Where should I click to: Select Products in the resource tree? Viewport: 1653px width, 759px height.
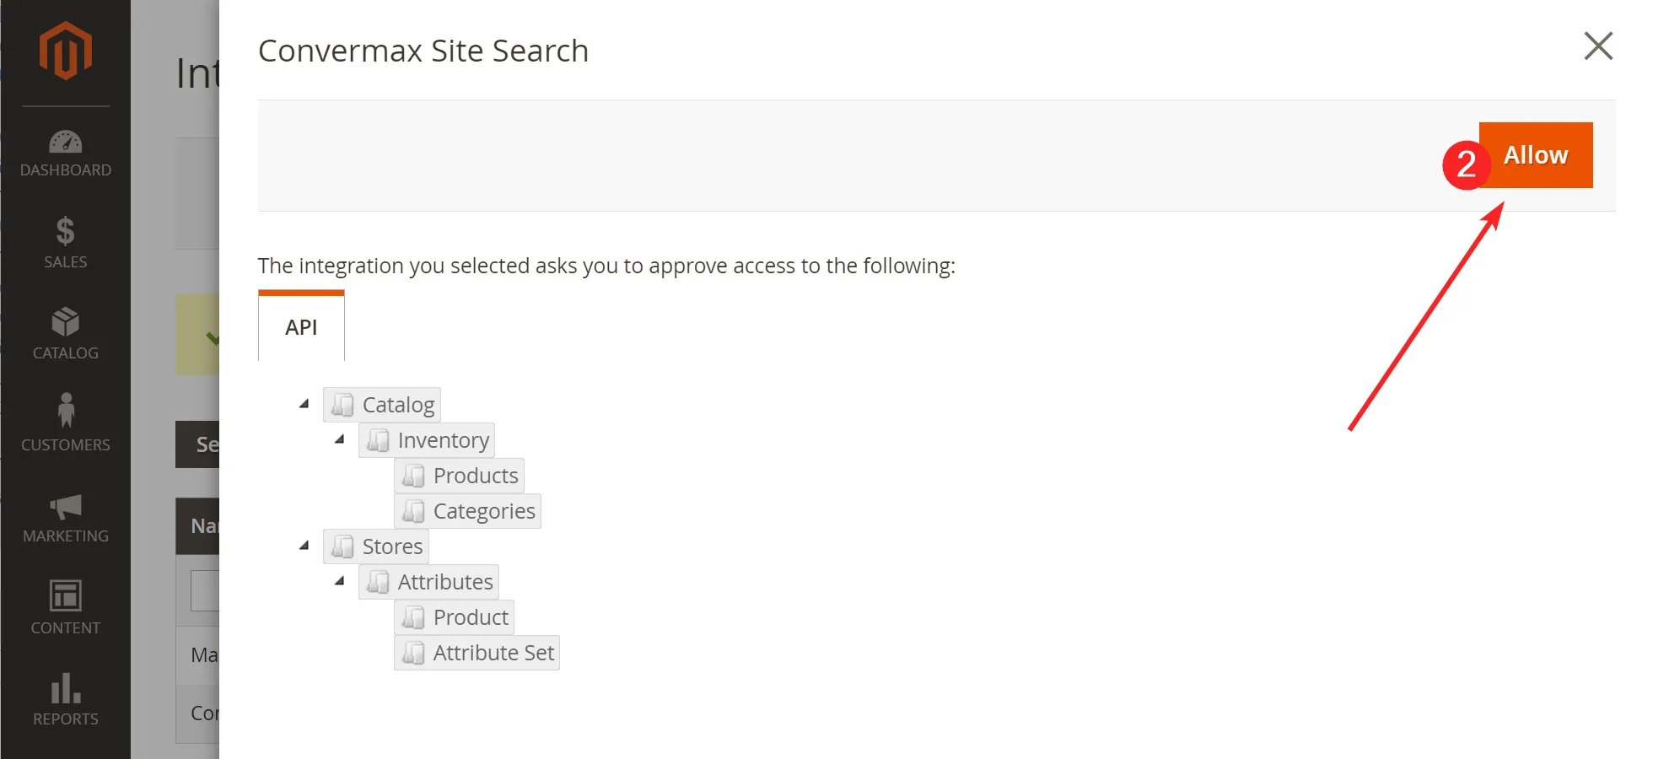point(475,476)
